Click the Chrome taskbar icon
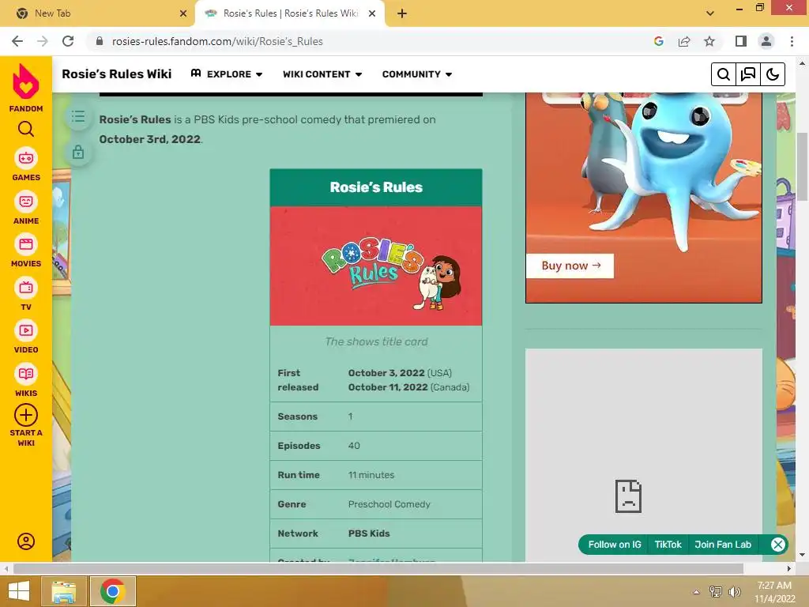 coord(113,591)
